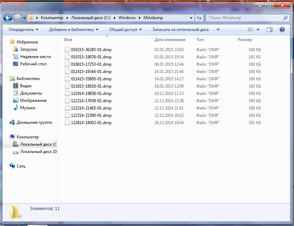Expand the arrow after Windows in address bar
The width and height of the screenshot is (294, 226).
(139, 18)
